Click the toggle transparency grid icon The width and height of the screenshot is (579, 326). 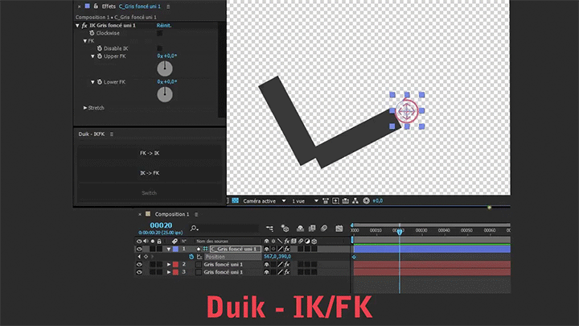[x=235, y=200]
